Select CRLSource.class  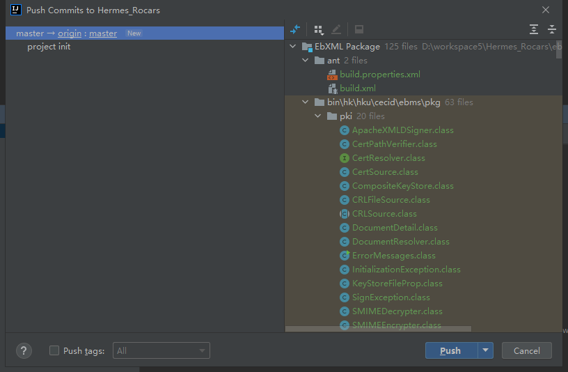point(384,214)
